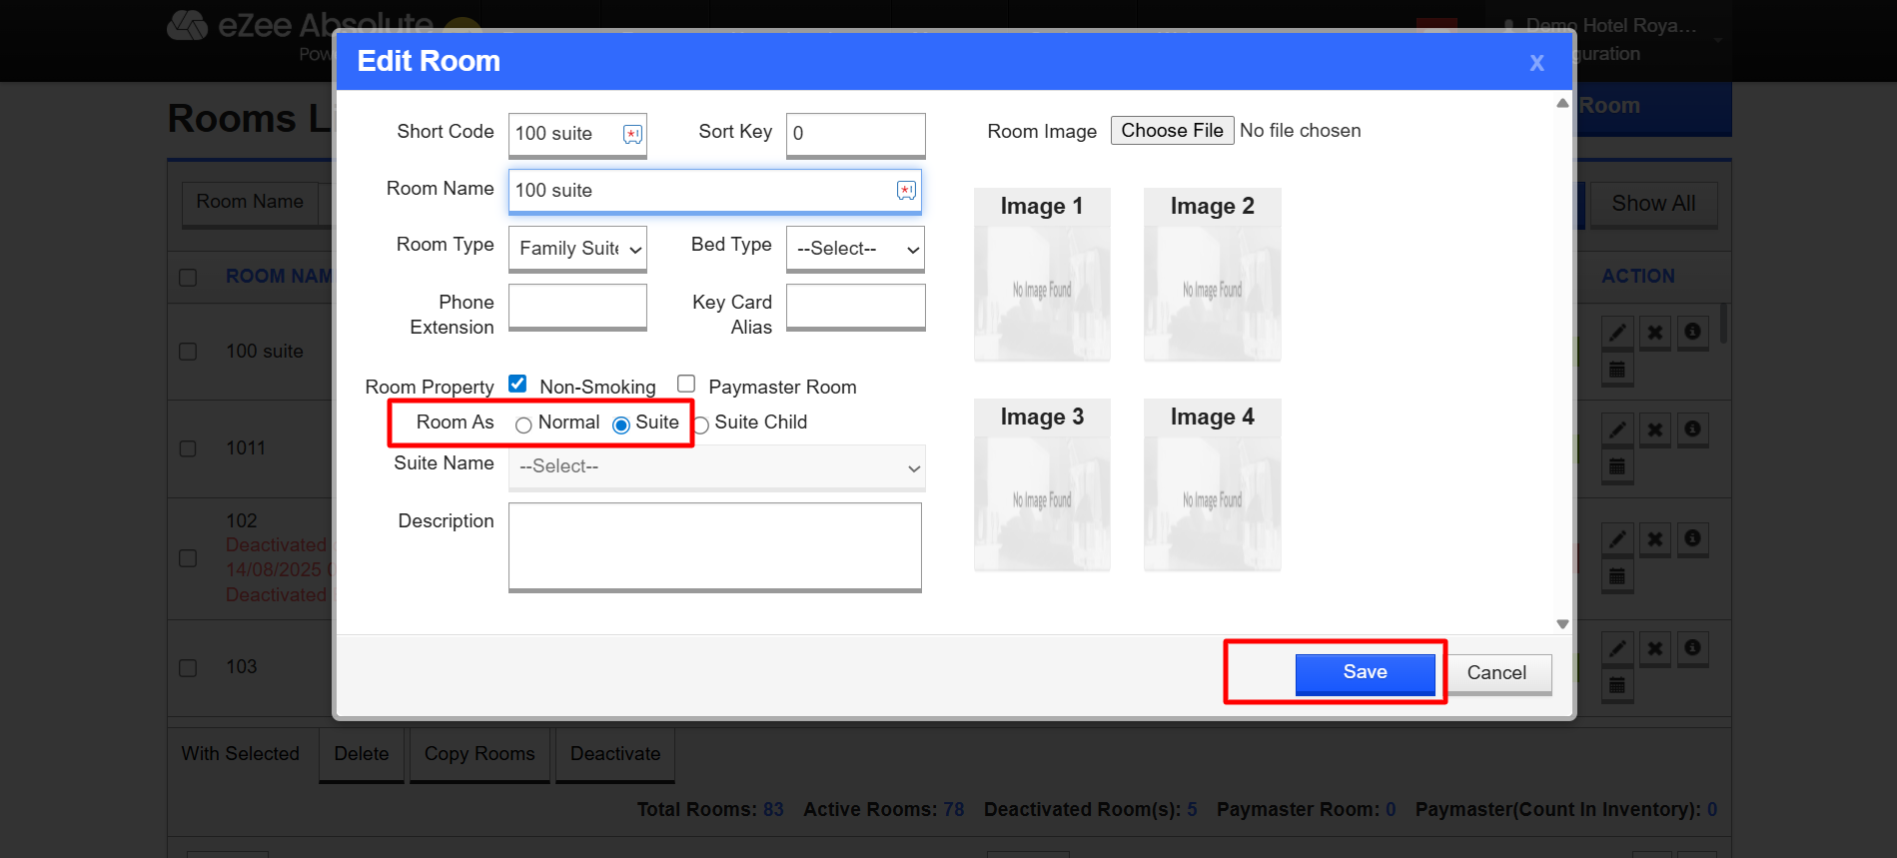Select the Image 4 thumbnail
Screen dimensions: 1897x858
tap(1213, 485)
